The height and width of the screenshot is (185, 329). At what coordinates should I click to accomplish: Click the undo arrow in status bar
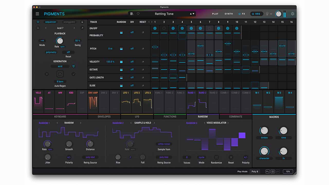tap(268, 171)
